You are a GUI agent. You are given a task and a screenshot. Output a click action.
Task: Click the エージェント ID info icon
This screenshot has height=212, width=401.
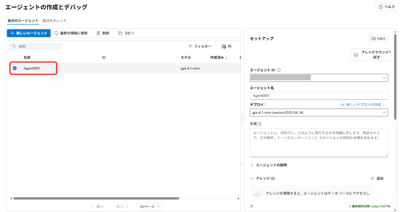278,70
